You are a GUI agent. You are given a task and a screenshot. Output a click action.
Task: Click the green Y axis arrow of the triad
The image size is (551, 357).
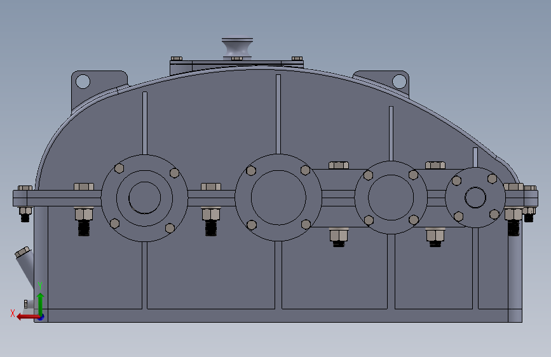point(41,304)
